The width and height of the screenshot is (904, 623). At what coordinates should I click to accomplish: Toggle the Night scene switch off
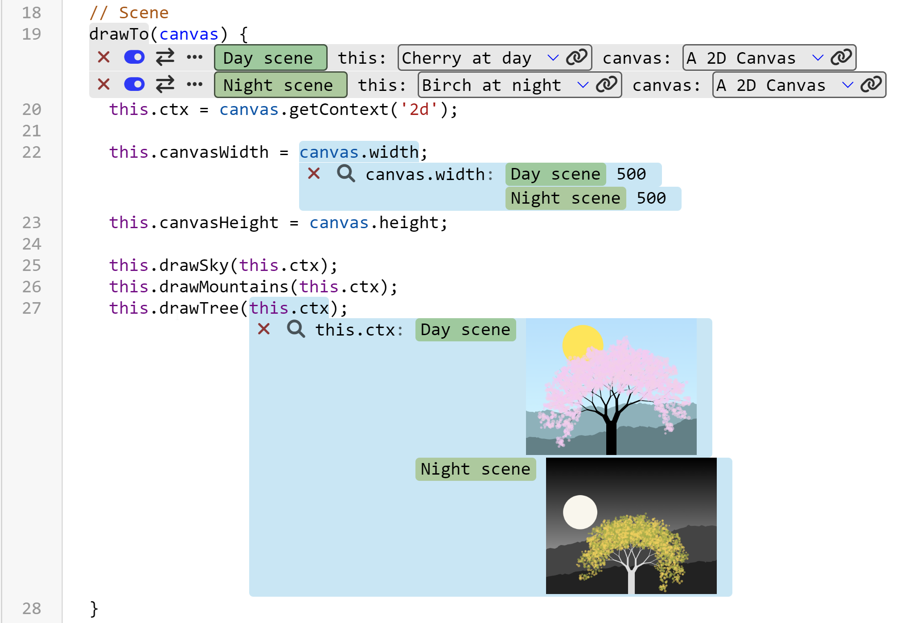pyautogui.click(x=134, y=84)
